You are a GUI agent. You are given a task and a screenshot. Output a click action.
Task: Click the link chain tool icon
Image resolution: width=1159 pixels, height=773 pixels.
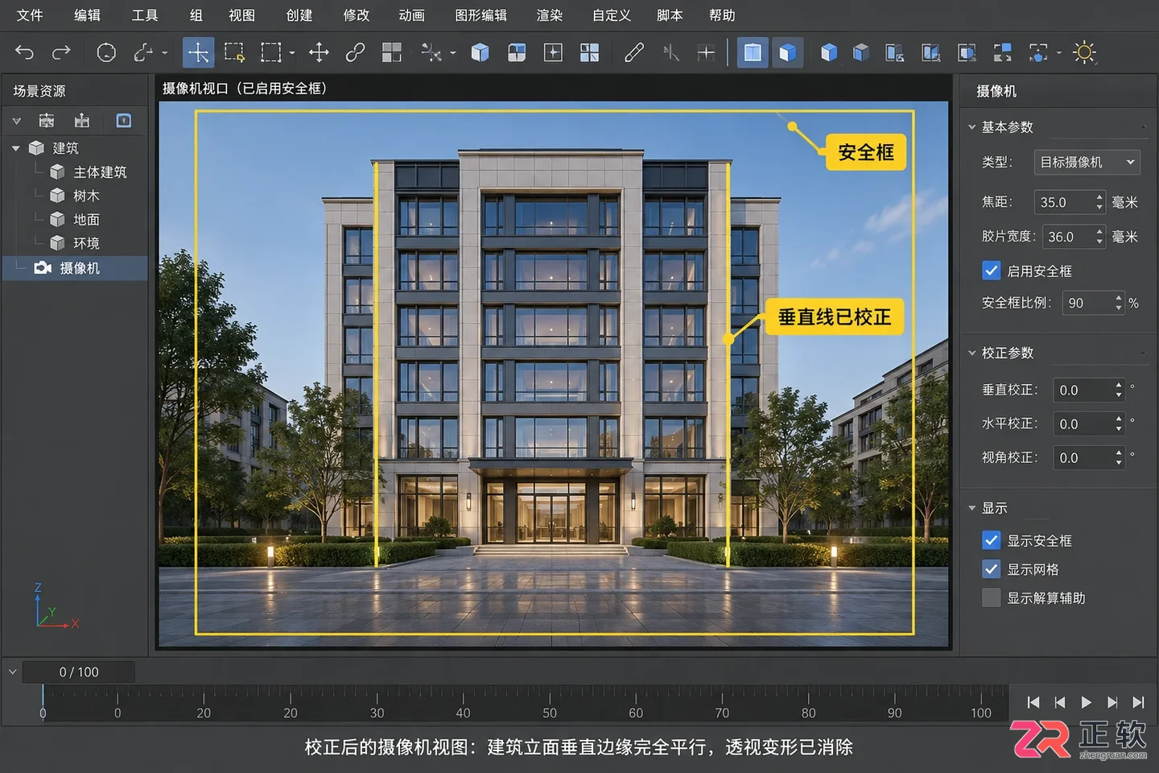click(x=355, y=53)
